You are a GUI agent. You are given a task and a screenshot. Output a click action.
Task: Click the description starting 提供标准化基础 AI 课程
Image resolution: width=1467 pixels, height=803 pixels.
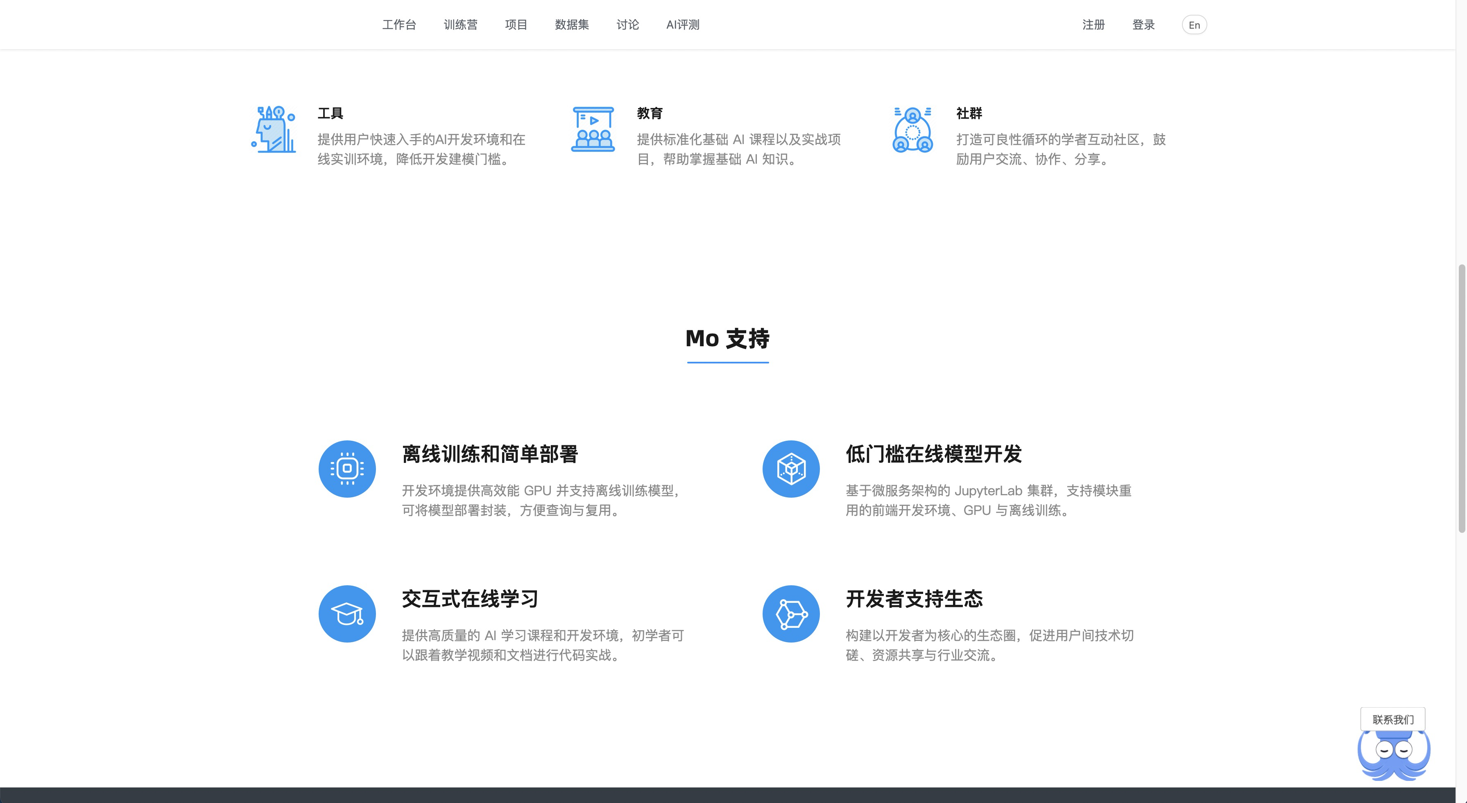pyautogui.click(x=739, y=149)
